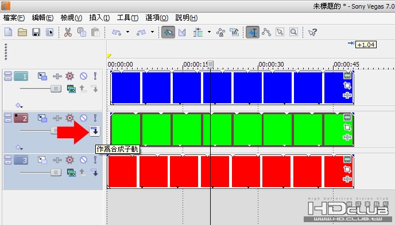
Task: Mute track 1 with the no-entry icon
Action: (x=83, y=76)
